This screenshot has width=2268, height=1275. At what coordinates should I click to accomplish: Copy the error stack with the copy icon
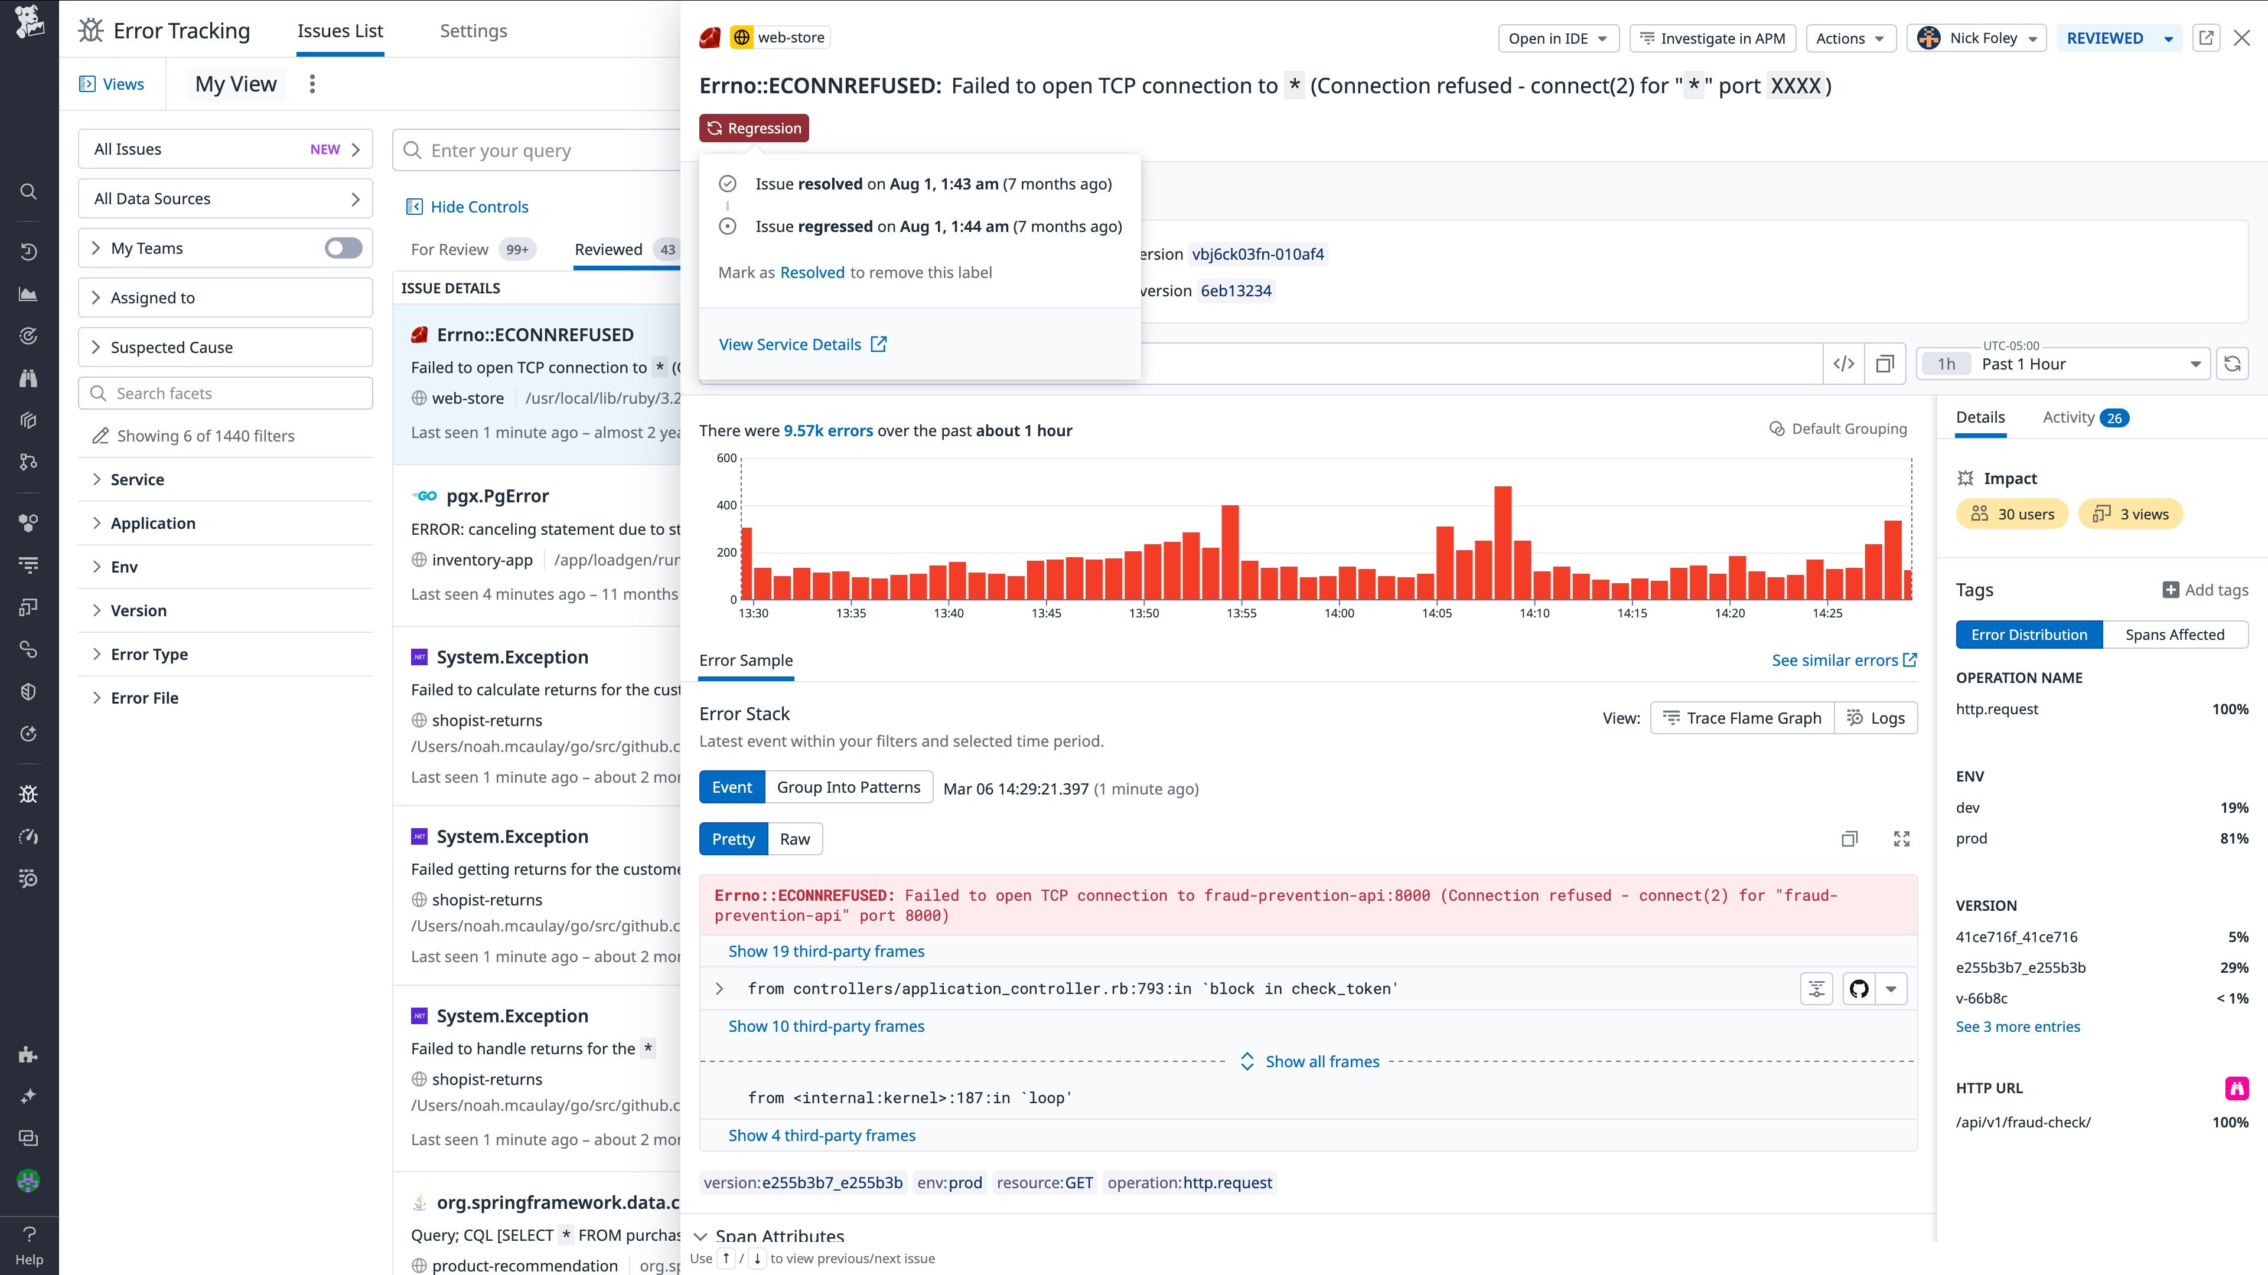tap(1850, 839)
